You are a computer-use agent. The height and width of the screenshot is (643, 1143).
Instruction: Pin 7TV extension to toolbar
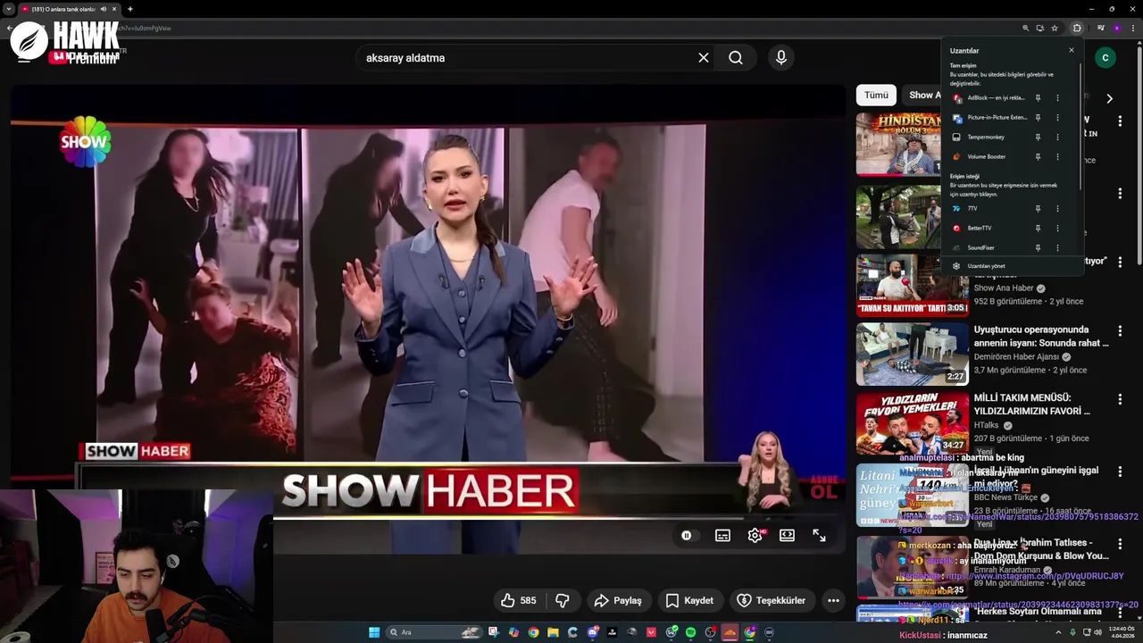click(1038, 209)
